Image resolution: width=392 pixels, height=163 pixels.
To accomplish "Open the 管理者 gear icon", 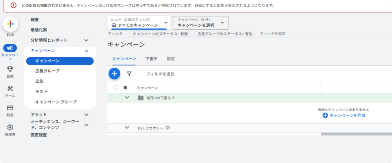I will click(x=10, y=127).
